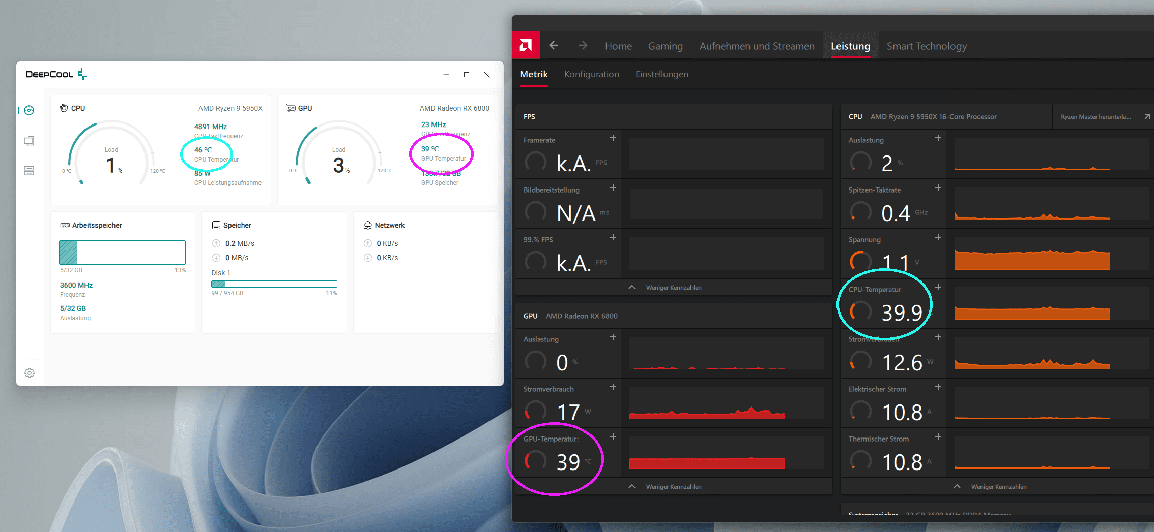Select the Leistung tab
Screen dimensions: 1154x532
(x=850, y=46)
